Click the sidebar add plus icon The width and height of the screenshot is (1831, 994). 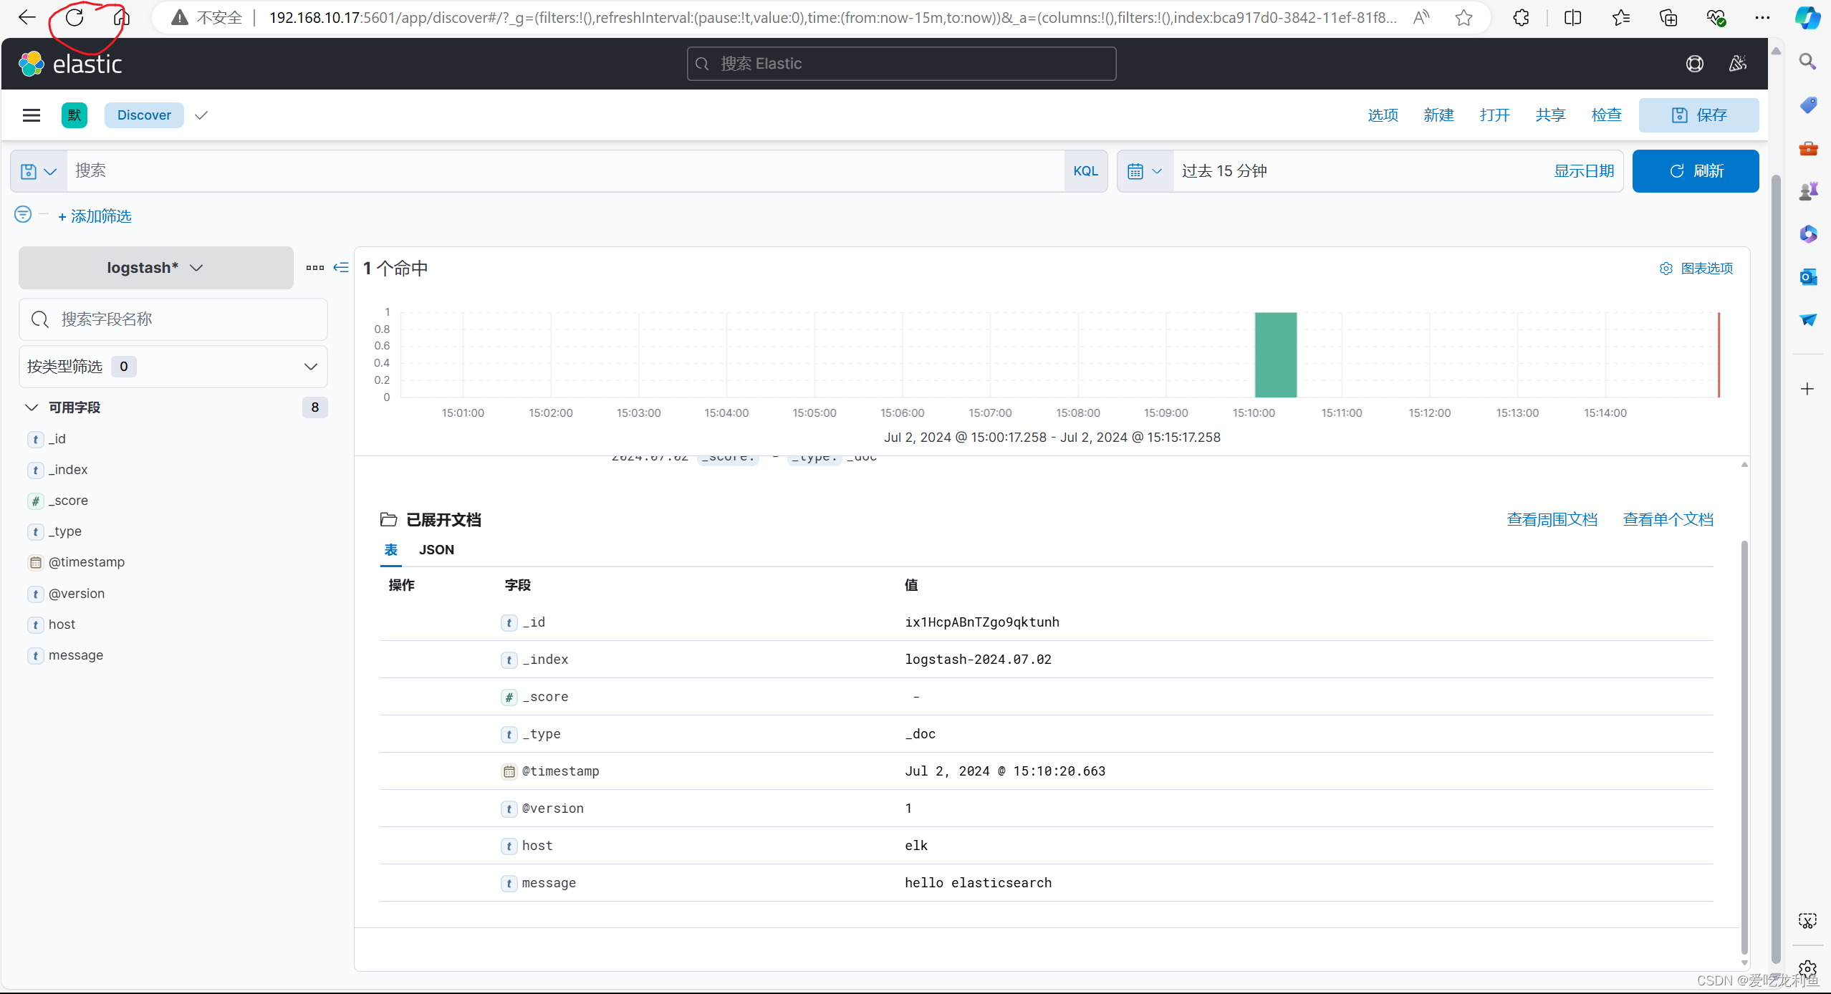pyautogui.click(x=1807, y=389)
